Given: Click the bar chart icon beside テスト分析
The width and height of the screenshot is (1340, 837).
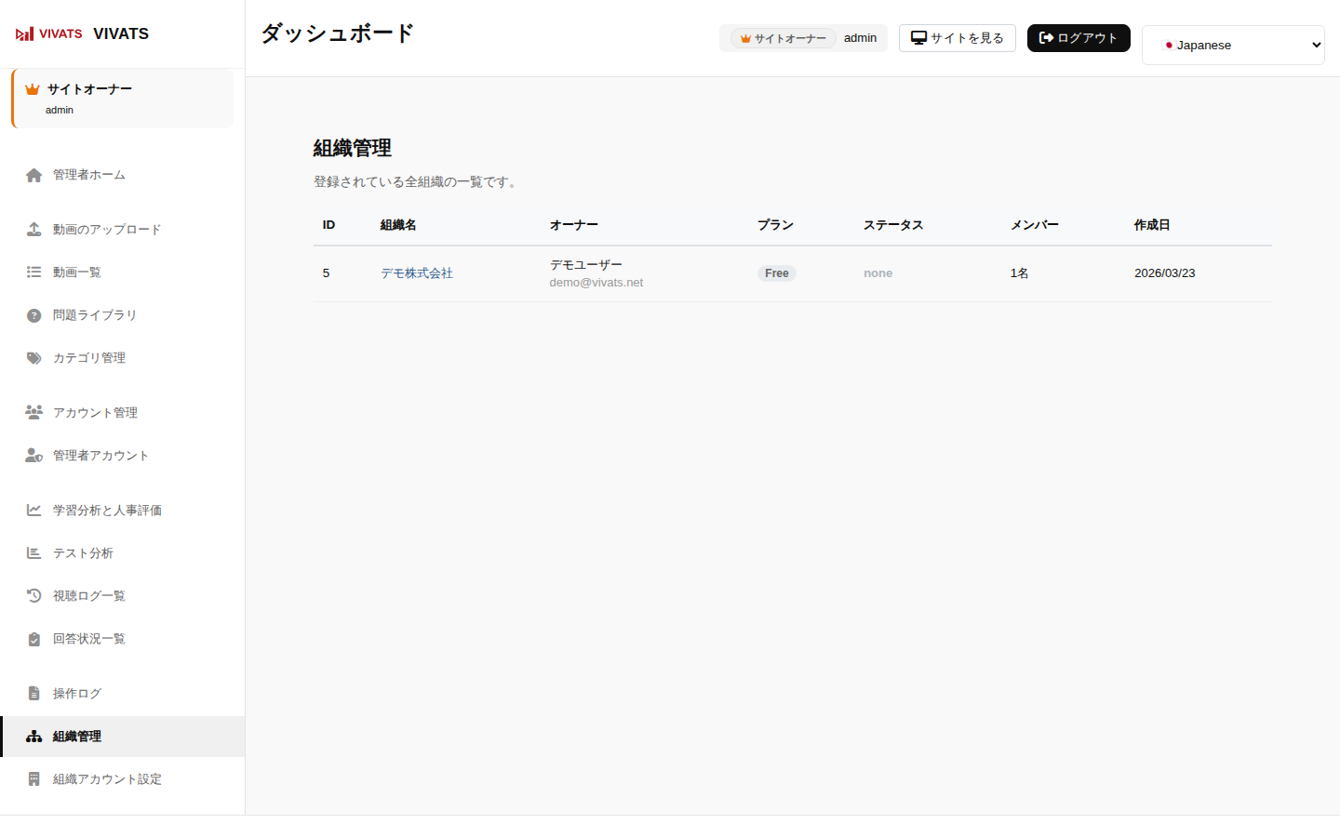Looking at the screenshot, I should pos(34,553).
